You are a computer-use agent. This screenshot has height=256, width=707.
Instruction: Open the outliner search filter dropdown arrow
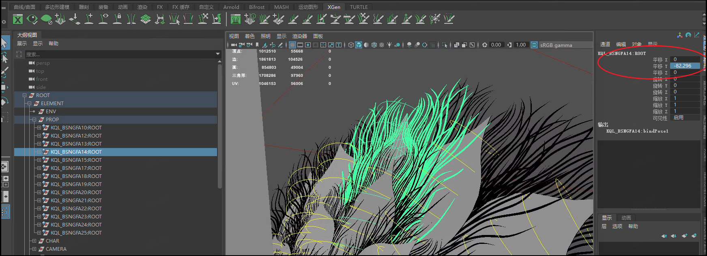[x=218, y=54]
